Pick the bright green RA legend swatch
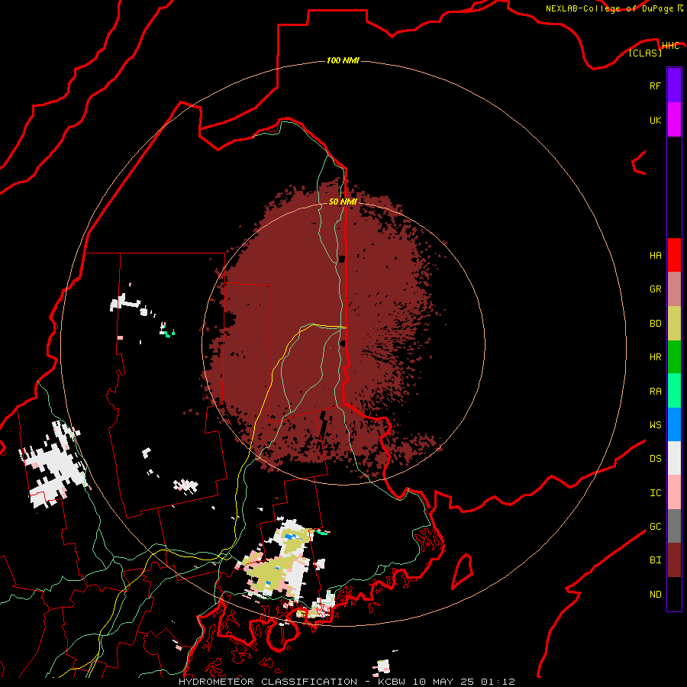Image resolution: width=687 pixels, height=687 pixels. [x=674, y=391]
